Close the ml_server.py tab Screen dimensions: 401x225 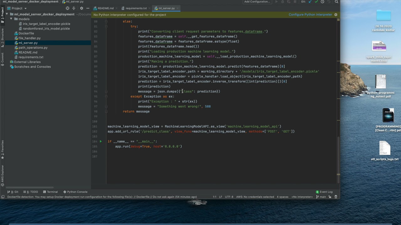click(178, 8)
